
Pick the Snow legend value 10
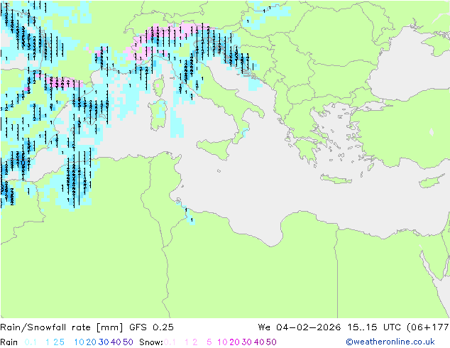pyautogui.click(x=222, y=342)
